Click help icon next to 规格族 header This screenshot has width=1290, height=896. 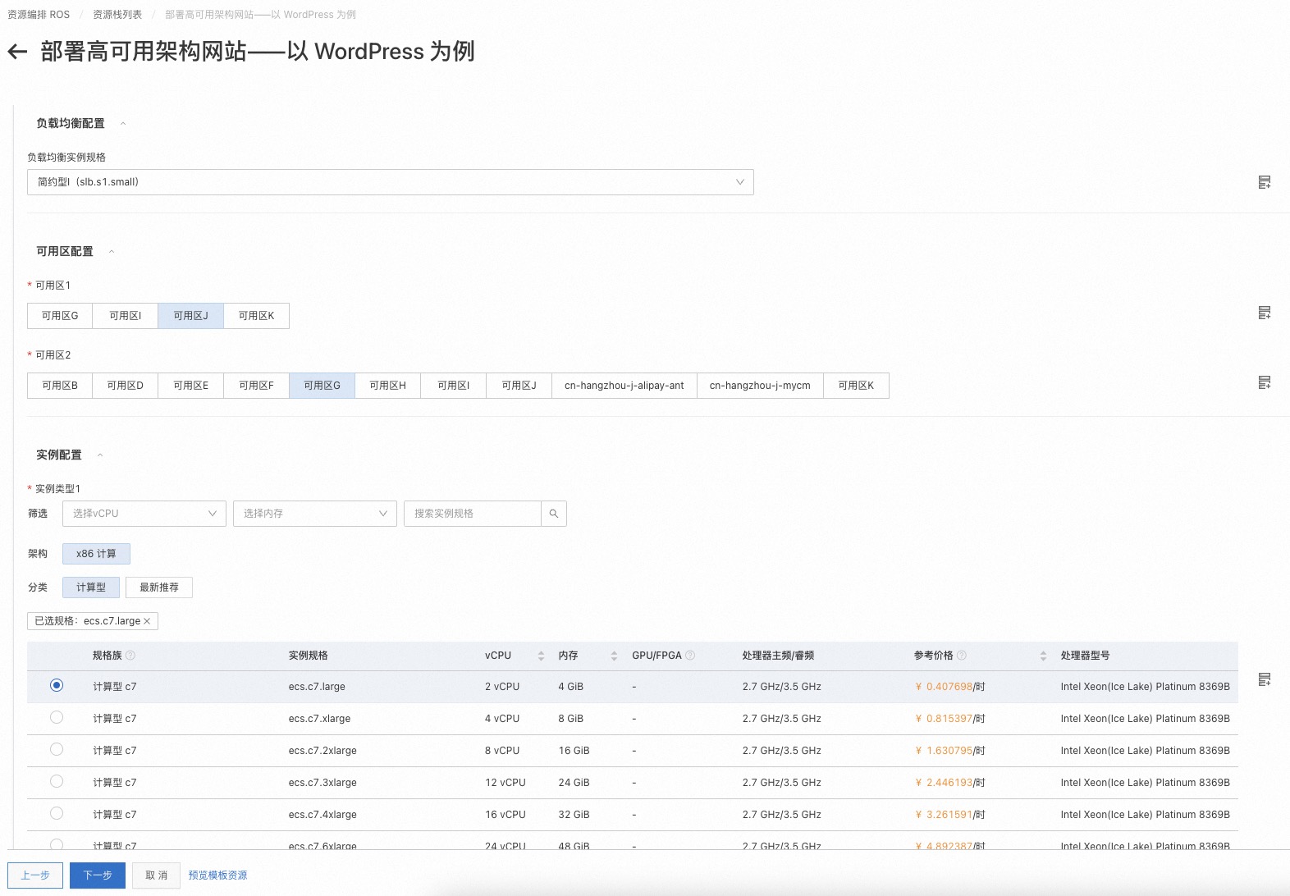[130, 656]
